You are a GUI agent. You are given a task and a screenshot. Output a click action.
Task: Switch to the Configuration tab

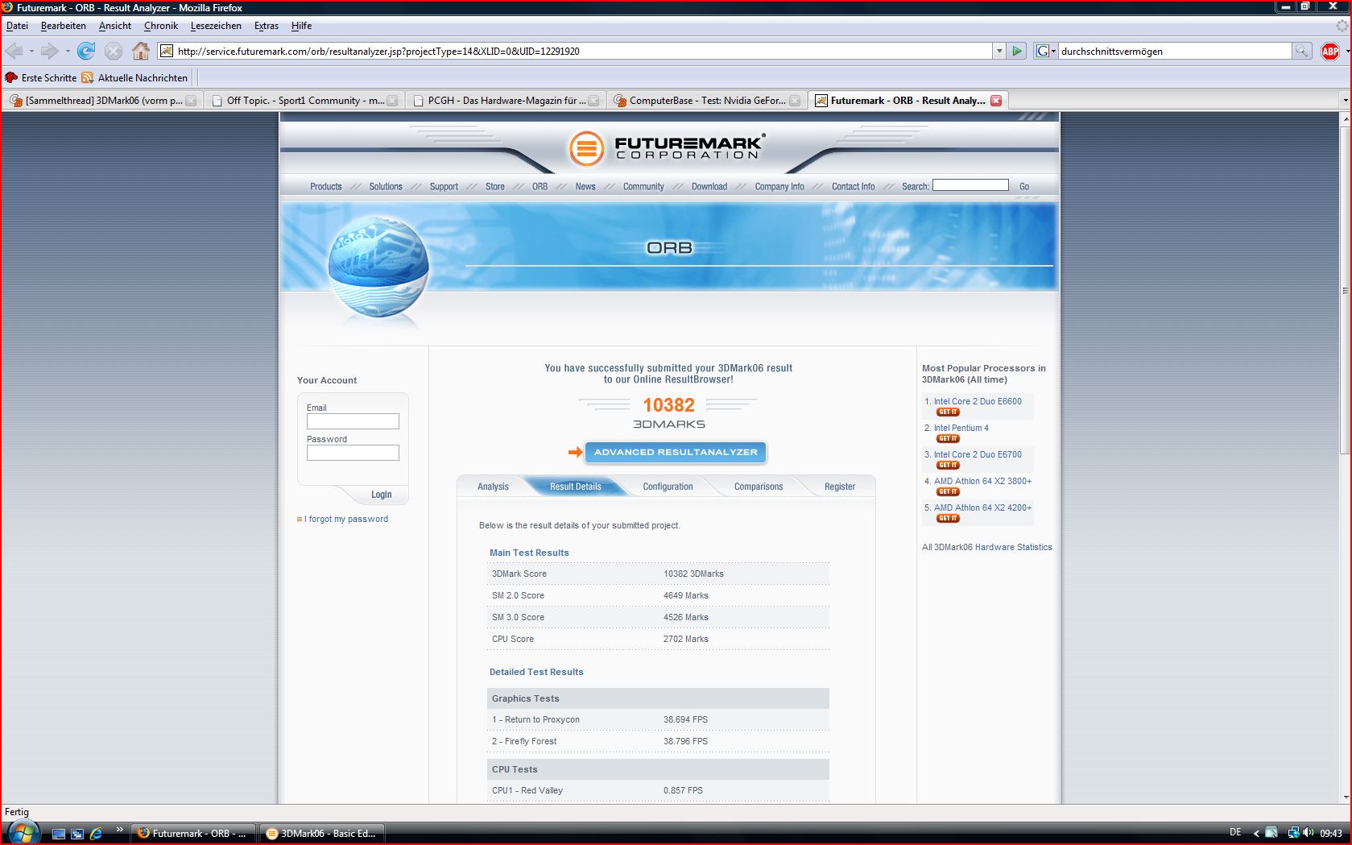(668, 487)
